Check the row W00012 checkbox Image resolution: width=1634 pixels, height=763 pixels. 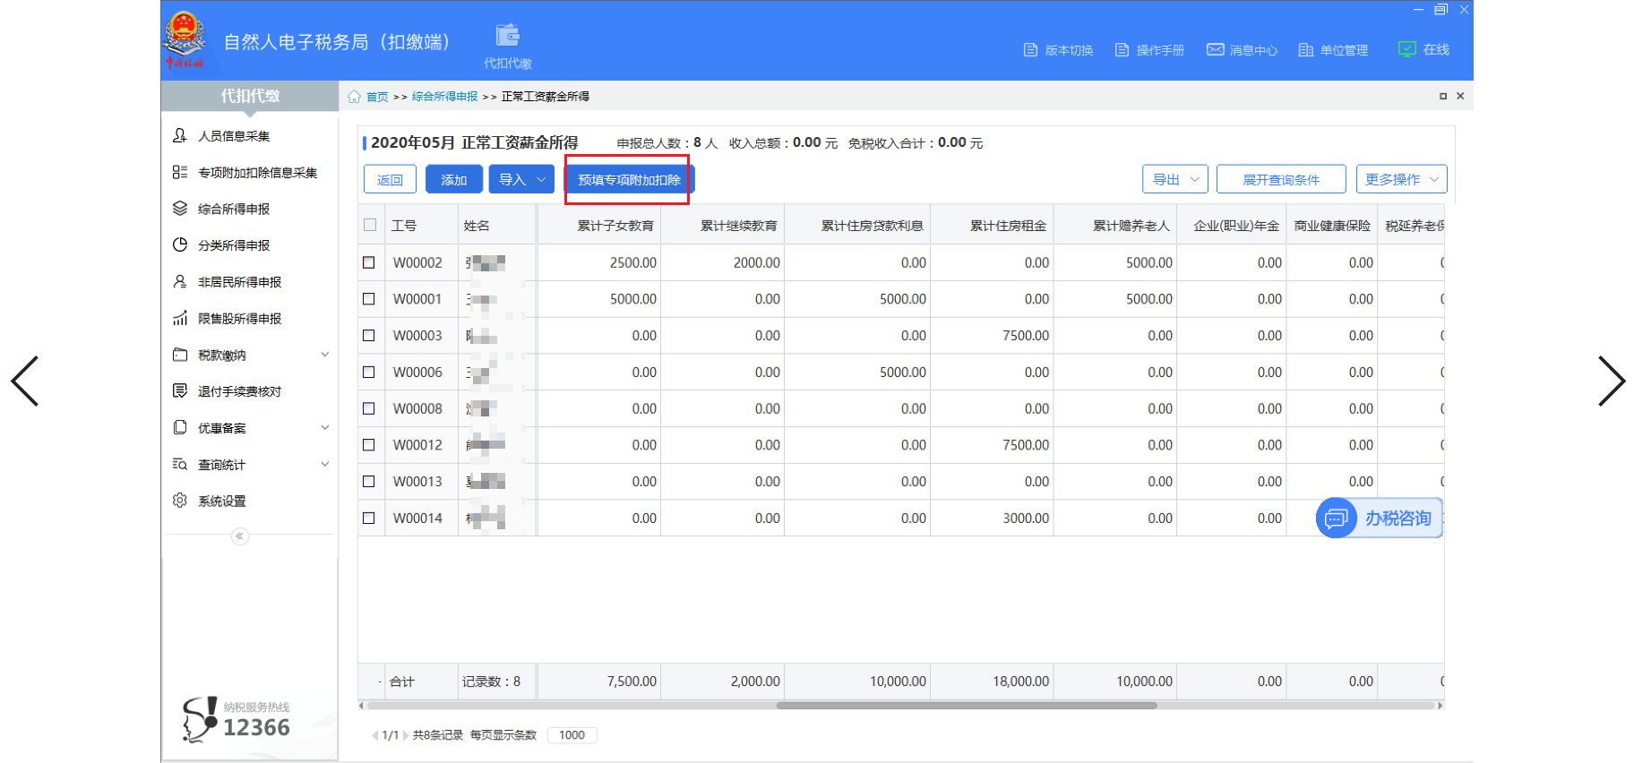point(368,445)
